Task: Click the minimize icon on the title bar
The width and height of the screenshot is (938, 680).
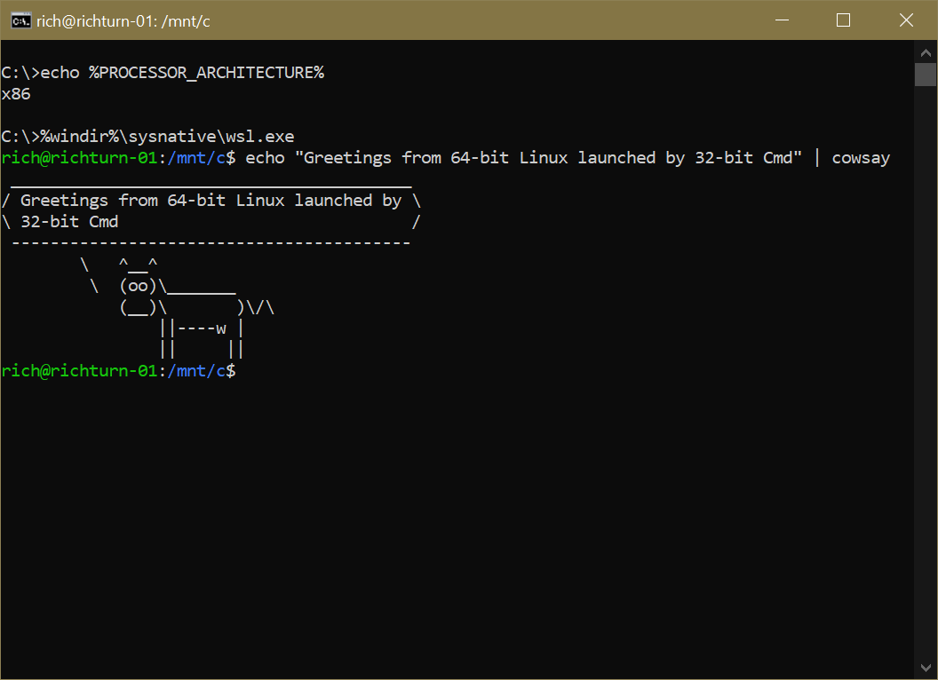Action: [x=780, y=20]
